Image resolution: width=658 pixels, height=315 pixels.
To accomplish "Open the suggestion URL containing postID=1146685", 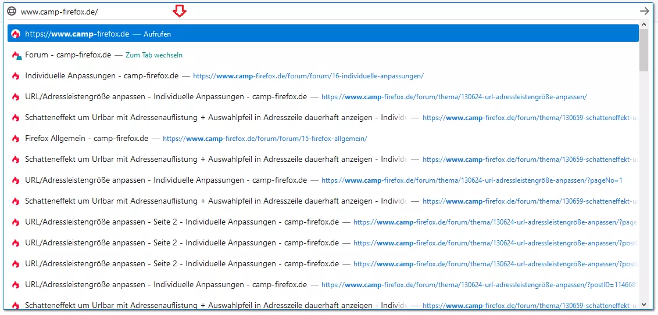I will (x=480, y=285).
